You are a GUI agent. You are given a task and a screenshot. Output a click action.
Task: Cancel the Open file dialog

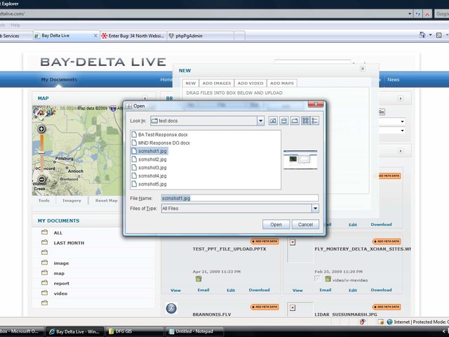pos(305,225)
